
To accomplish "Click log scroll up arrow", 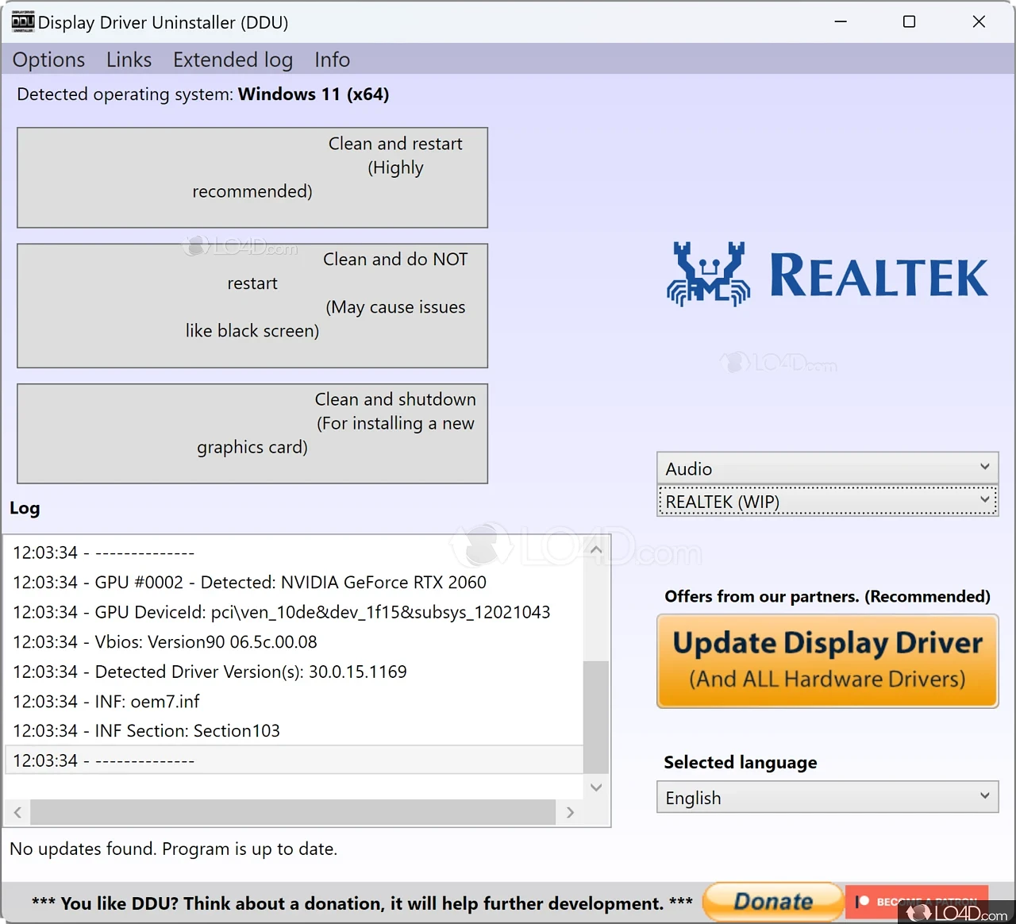I will tap(596, 549).
